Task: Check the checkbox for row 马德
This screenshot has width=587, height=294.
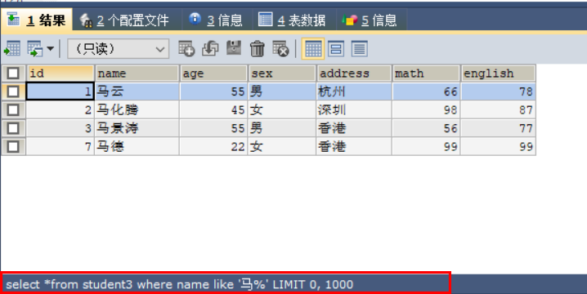Action: [x=13, y=147]
